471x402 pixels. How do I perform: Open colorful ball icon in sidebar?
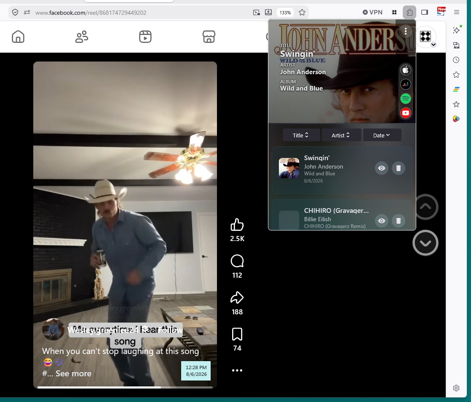[456, 119]
